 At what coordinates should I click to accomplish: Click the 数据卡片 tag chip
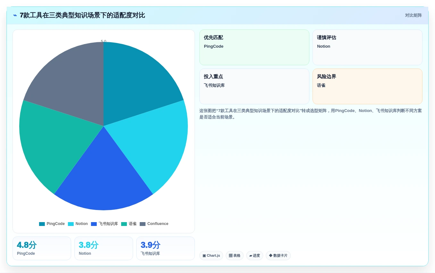coord(278,255)
